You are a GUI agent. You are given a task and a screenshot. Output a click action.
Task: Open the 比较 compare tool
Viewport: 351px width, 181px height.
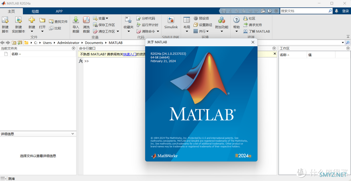55,28
